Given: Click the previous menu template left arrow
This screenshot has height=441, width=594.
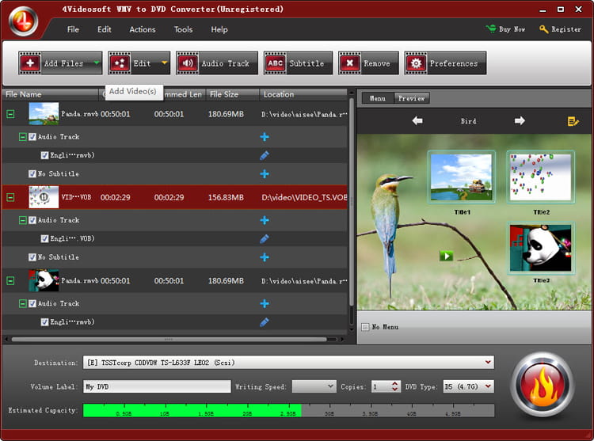Looking at the screenshot, I should [x=417, y=121].
